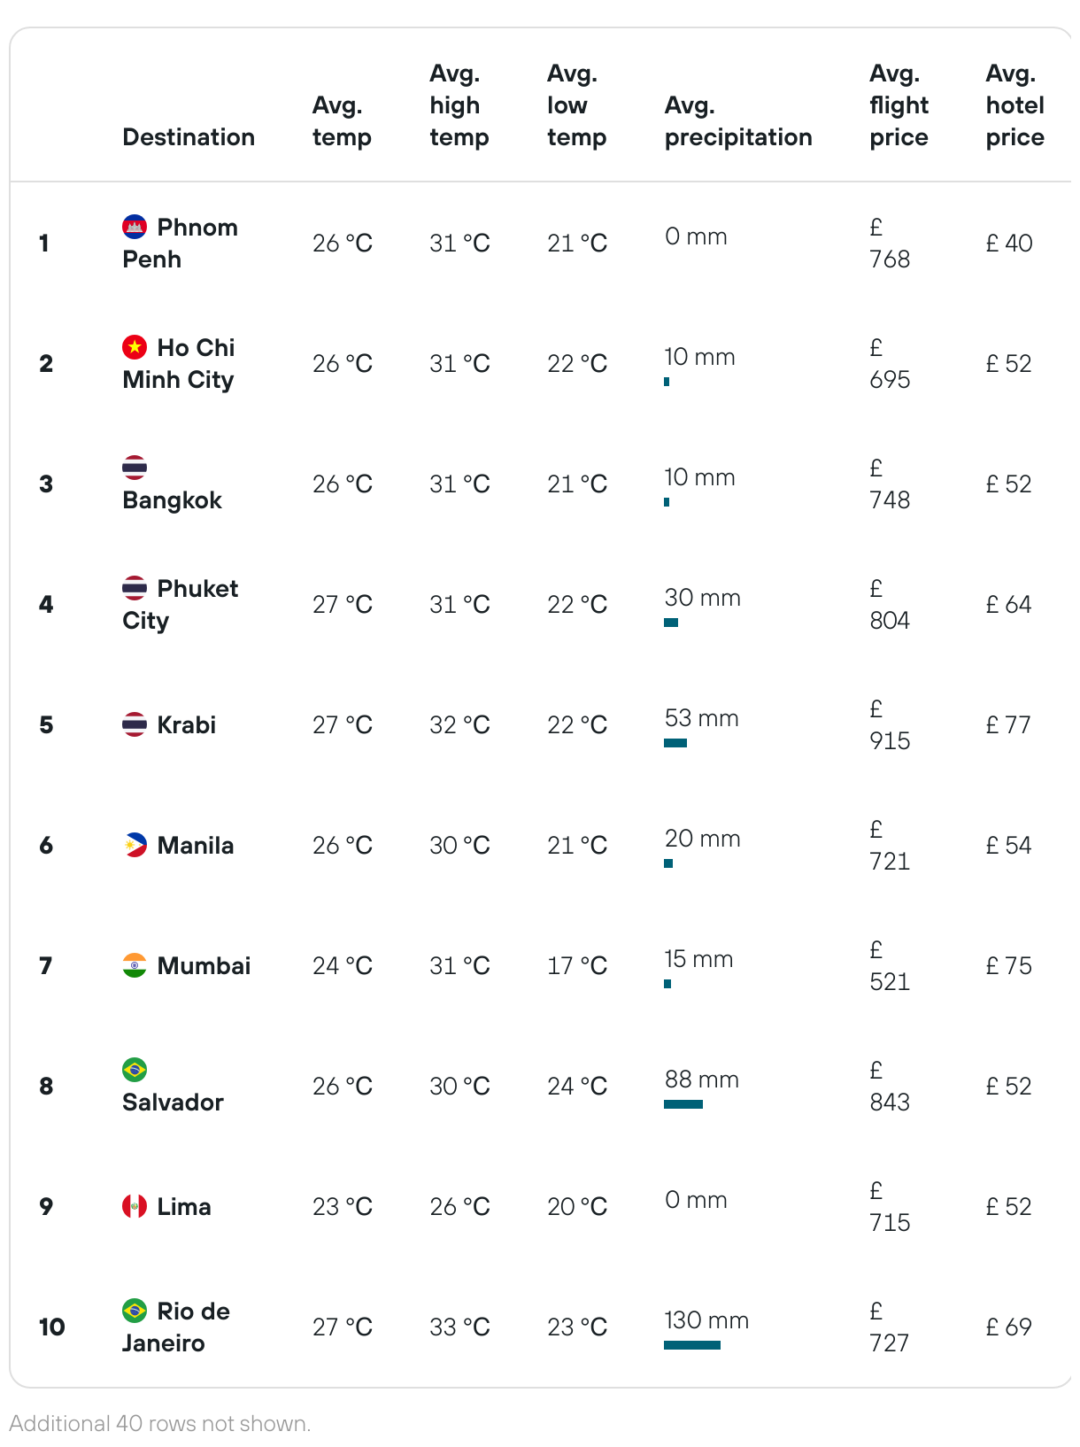The width and height of the screenshot is (1080, 1447).
Task: Click the Cambodia flag icon beside Phnom Penh
Action: 135,227
